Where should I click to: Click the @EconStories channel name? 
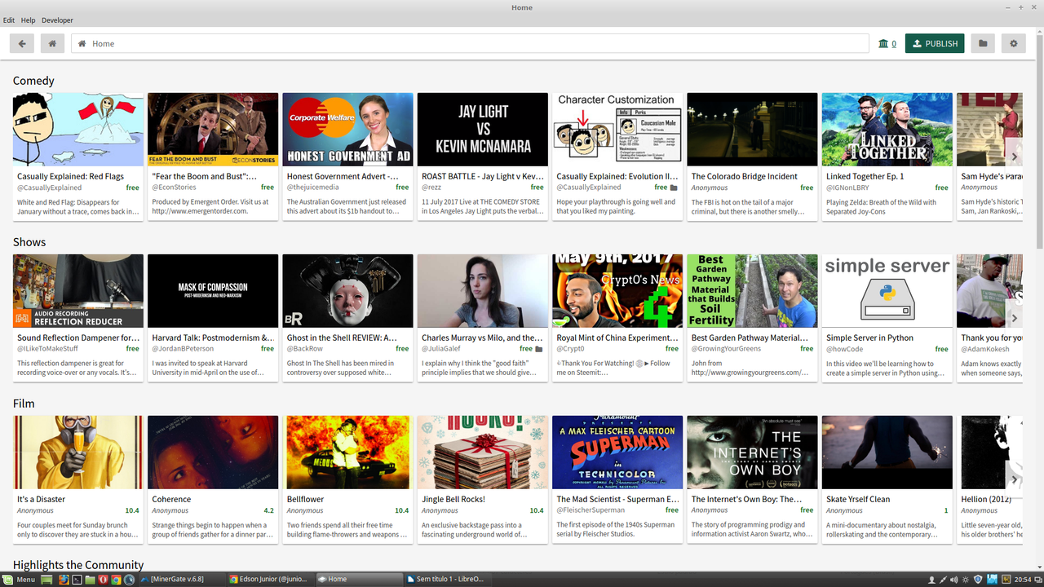click(x=176, y=188)
